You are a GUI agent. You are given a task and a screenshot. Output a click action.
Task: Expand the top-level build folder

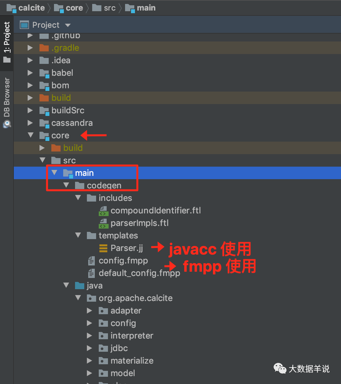point(30,98)
